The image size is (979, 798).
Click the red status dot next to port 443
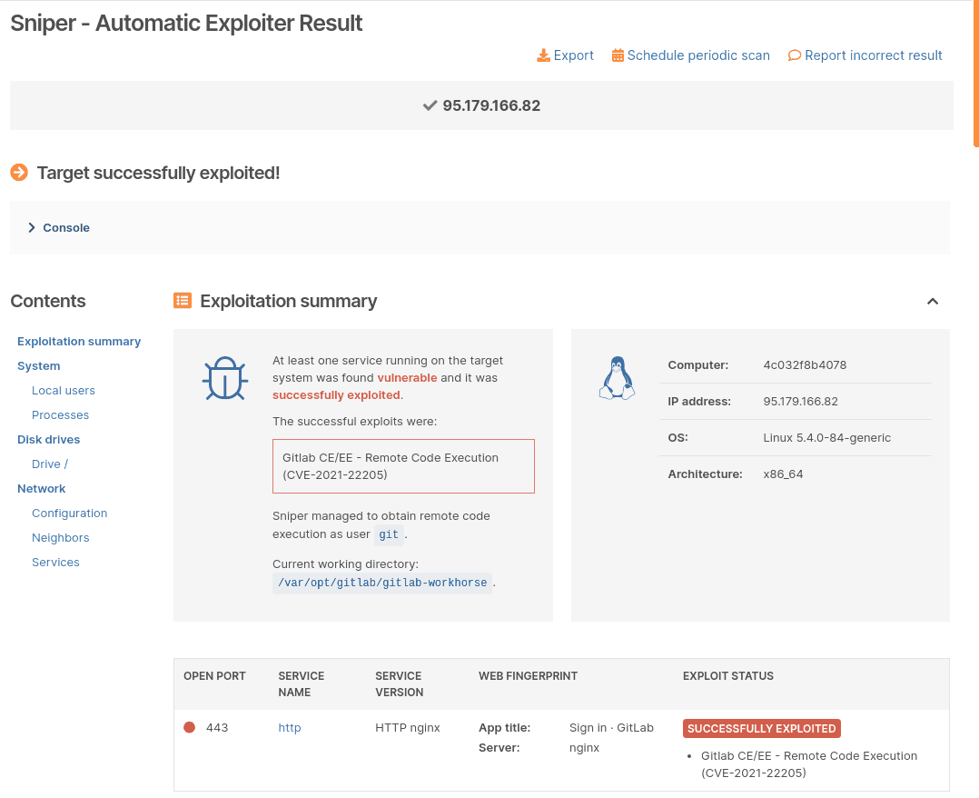click(189, 727)
